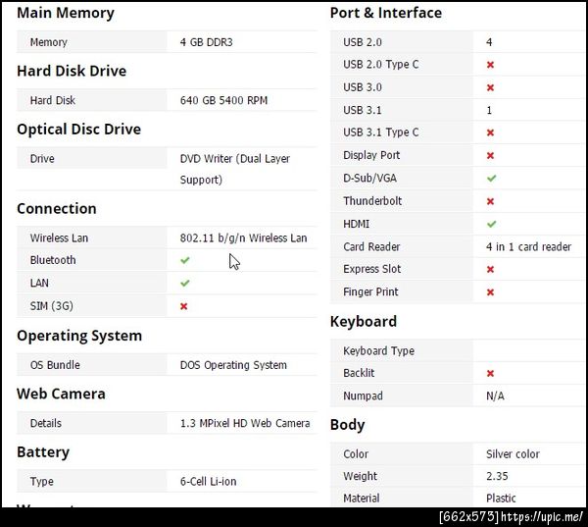Click the Port & Interface heading

pos(385,13)
